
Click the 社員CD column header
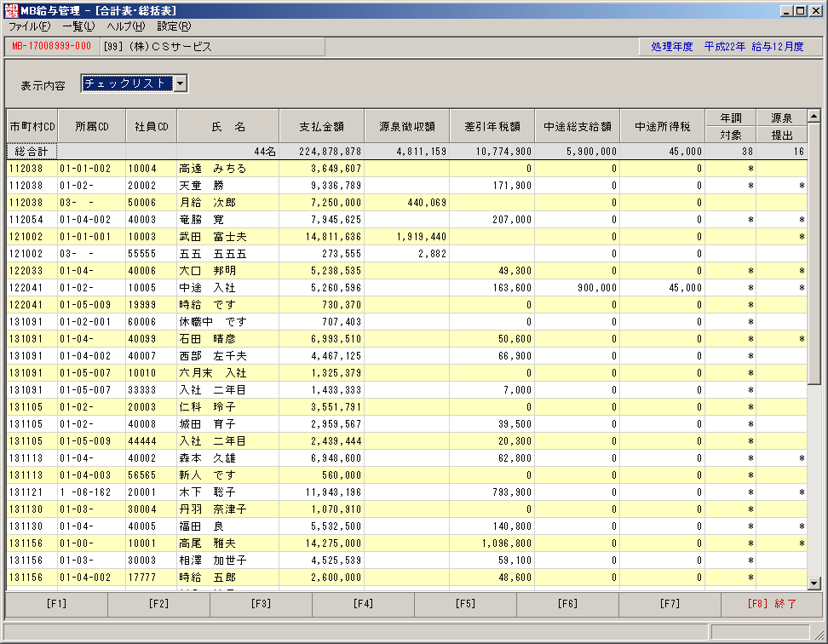(x=152, y=127)
